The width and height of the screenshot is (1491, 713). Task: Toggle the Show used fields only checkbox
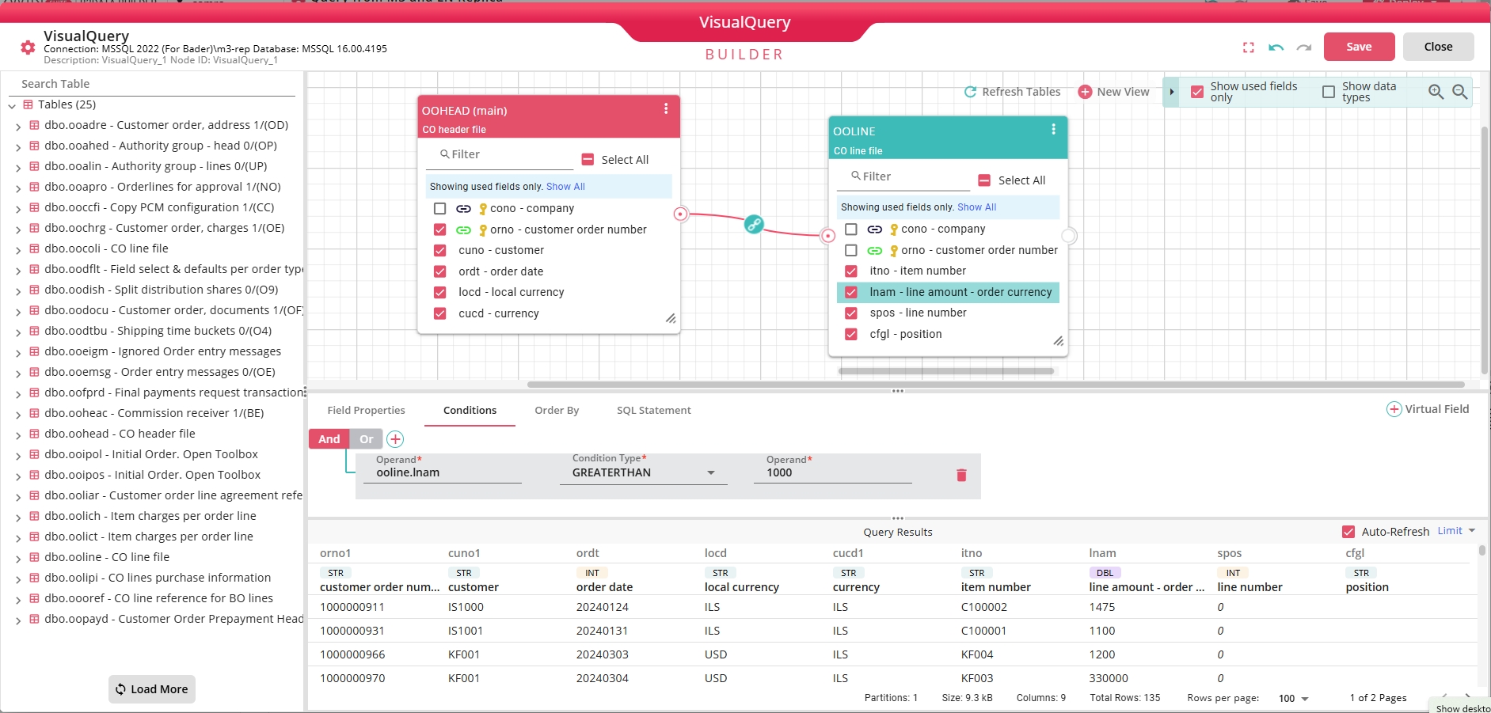coord(1197,92)
